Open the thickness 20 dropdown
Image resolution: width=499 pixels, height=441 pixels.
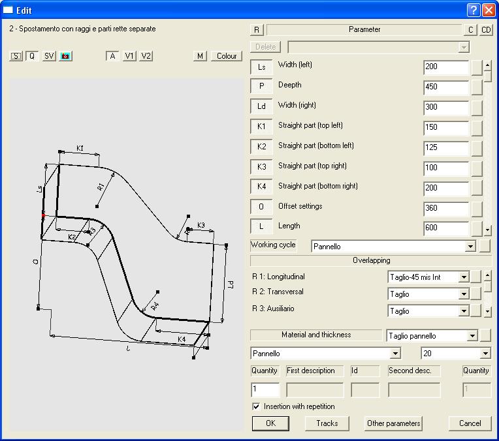[485, 354]
